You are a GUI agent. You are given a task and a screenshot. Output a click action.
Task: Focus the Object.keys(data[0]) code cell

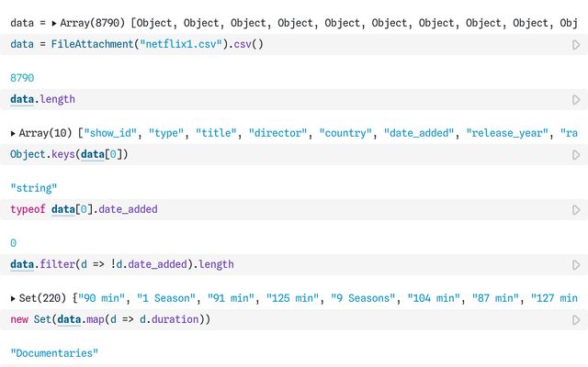click(x=69, y=154)
